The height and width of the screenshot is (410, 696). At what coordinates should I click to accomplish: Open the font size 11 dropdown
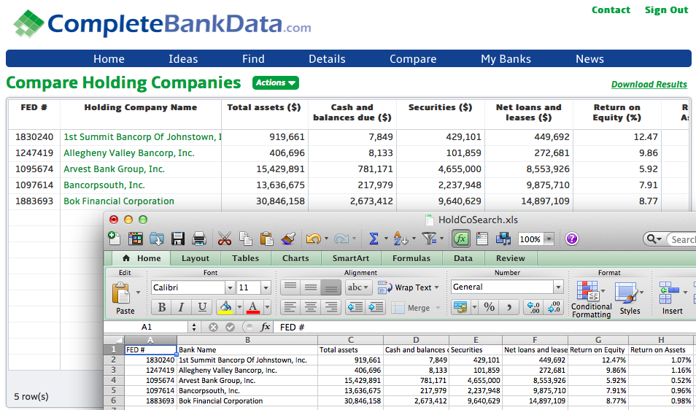[266, 287]
